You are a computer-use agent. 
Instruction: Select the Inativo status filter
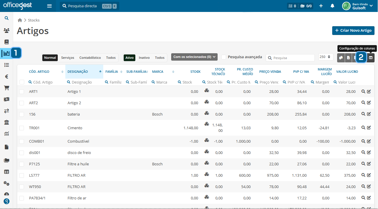pyautogui.click(x=144, y=58)
